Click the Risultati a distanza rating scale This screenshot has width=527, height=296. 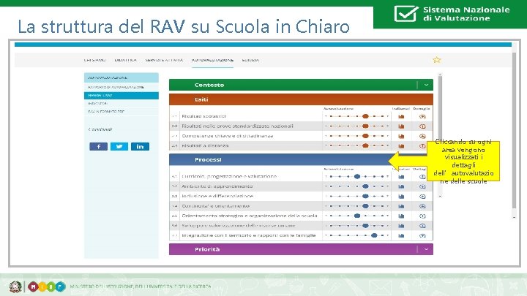click(356, 145)
